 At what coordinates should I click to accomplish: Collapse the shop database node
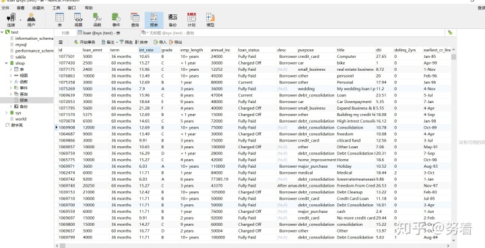point(7,63)
